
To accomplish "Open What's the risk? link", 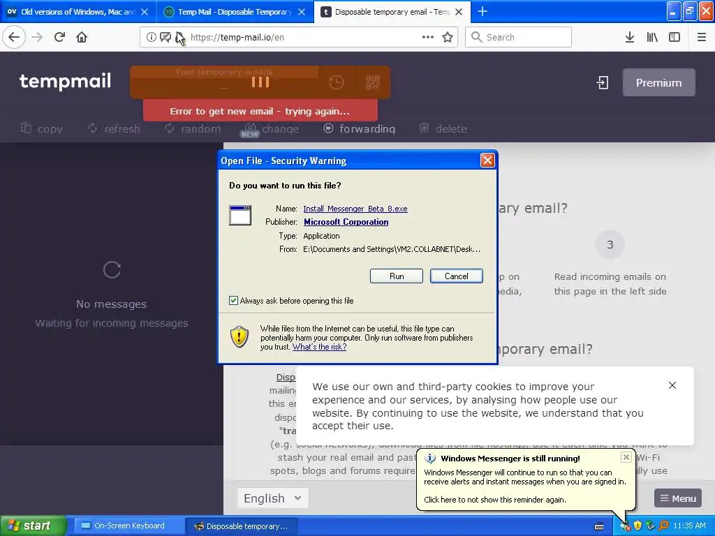I will pyautogui.click(x=319, y=347).
